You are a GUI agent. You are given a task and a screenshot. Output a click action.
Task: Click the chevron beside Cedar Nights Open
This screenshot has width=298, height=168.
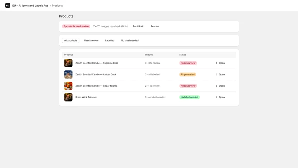tap(216, 86)
